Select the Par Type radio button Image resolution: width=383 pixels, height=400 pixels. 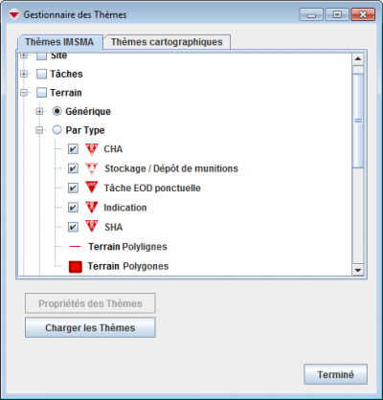(56, 130)
